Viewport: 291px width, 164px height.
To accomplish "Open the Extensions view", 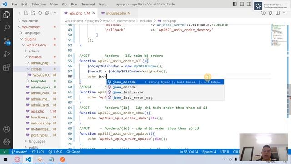I will [x=6, y=67].
